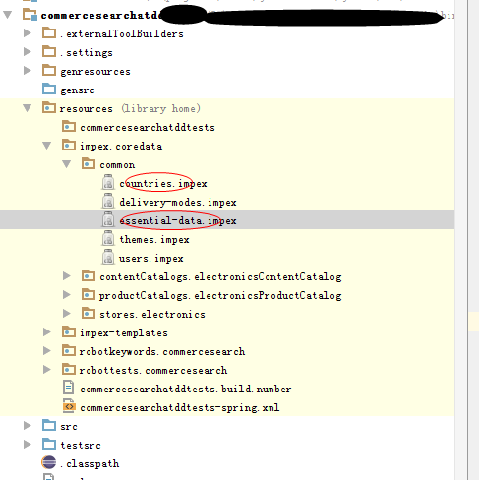The height and width of the screenshot is (480, 479).
Task: Expand productCatalogs.electronicsProductCatalog arrow
Action: click(67, 295)
